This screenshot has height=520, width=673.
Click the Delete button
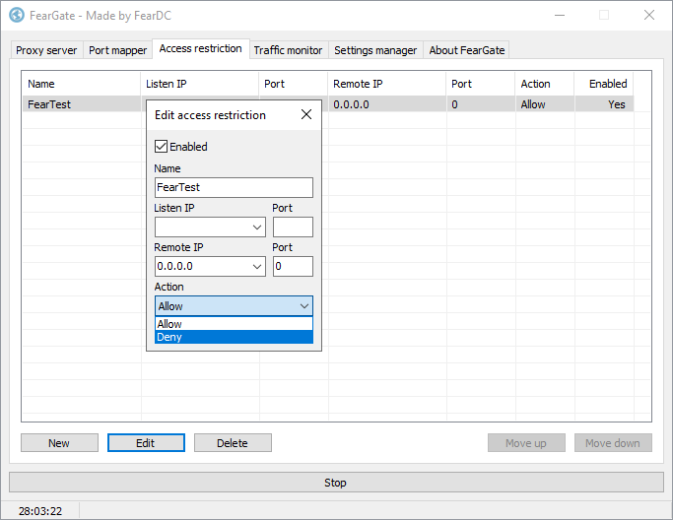tap(233, 443)
